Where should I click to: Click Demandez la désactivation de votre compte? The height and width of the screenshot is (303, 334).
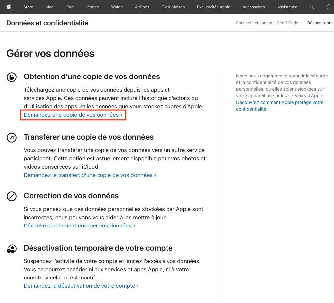coord(81,286)
